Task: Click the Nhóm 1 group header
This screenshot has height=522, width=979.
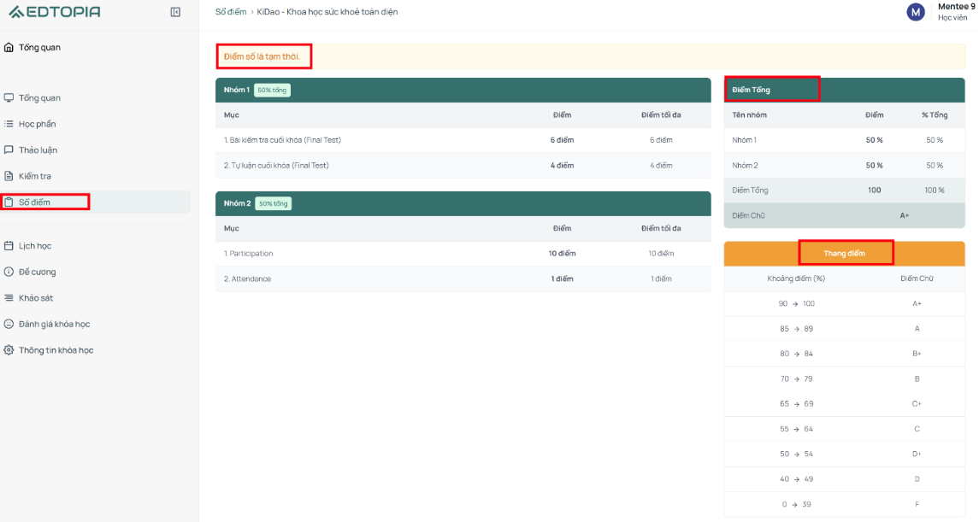Action: point(463,90)
